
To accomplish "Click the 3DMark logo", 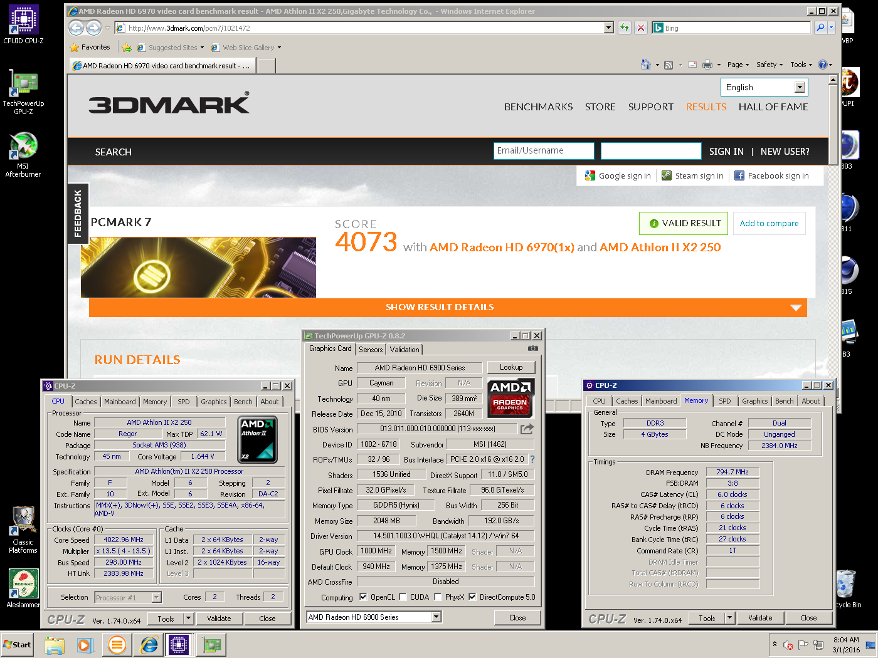I will tap(169, 103).
